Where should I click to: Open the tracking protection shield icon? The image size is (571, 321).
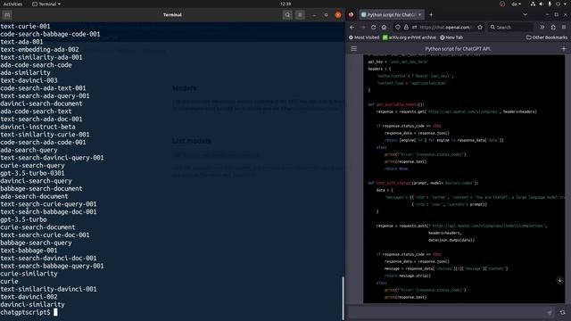point(398,28)
